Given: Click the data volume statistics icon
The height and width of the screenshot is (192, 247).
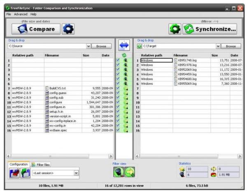Looking at the screenshot, I should click(213, 175).
